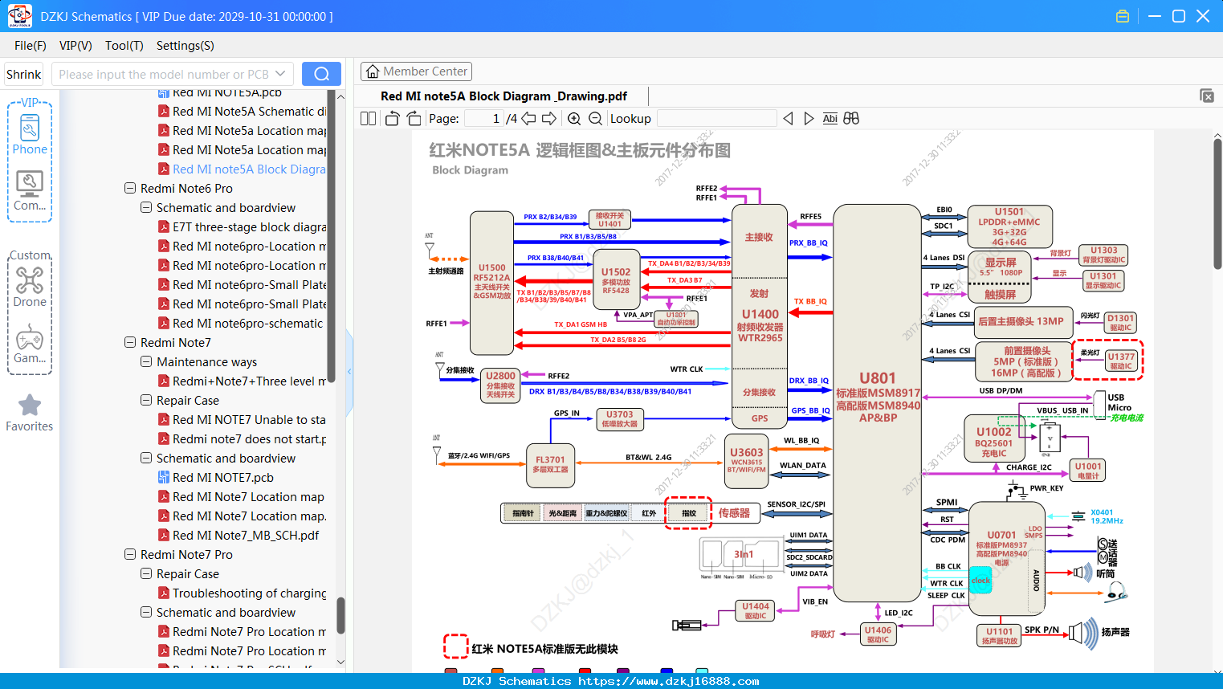The height and width of the screenshot is (689, 1223).
Task: Open Redmi+Note7+Three level file
Action: pyautogui.click(x=249, y=381)
